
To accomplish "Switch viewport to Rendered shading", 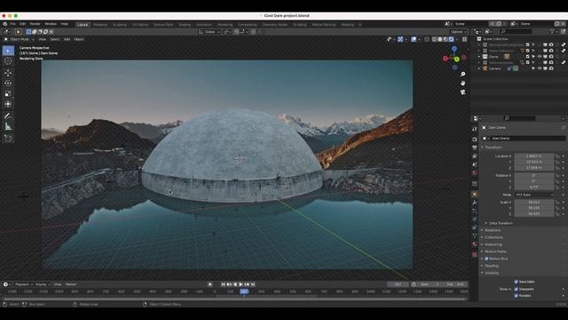I will (452, 39).
